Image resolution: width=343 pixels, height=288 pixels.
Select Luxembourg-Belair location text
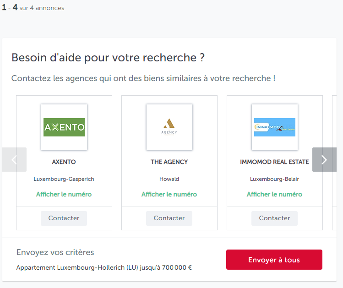(x=274, y=179)
